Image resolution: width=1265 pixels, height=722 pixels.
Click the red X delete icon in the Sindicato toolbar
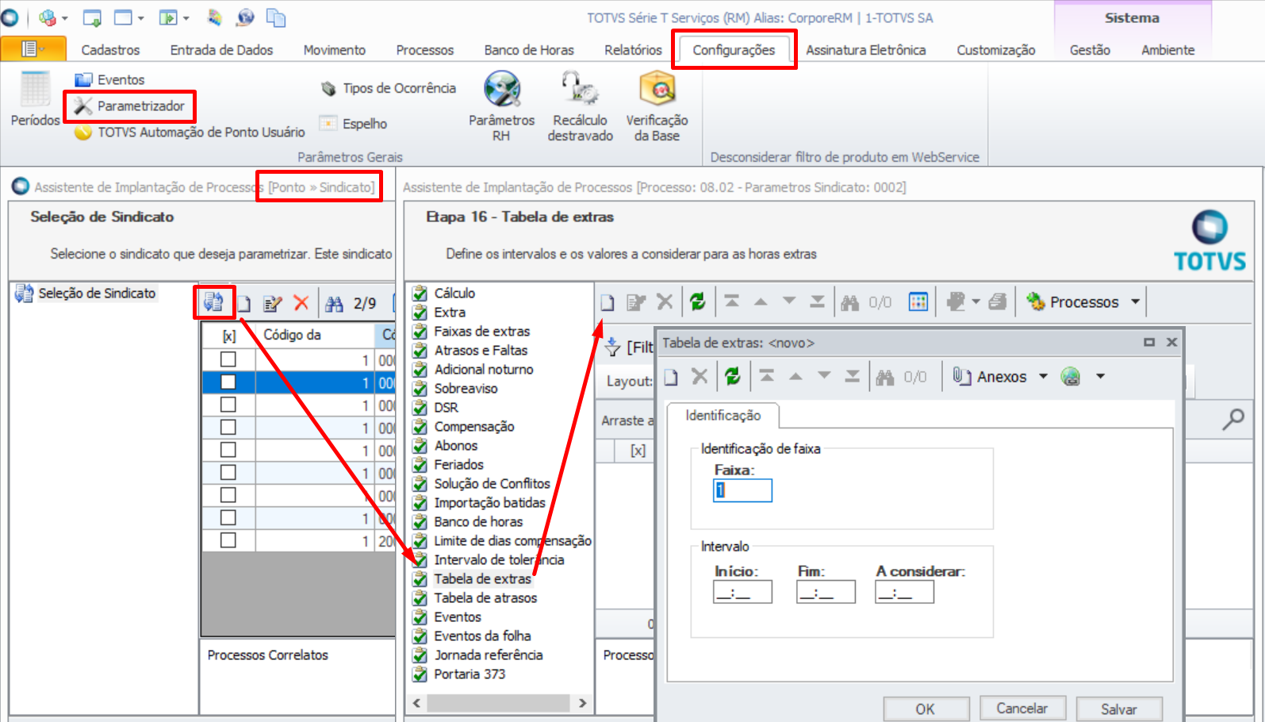[301, 303]
